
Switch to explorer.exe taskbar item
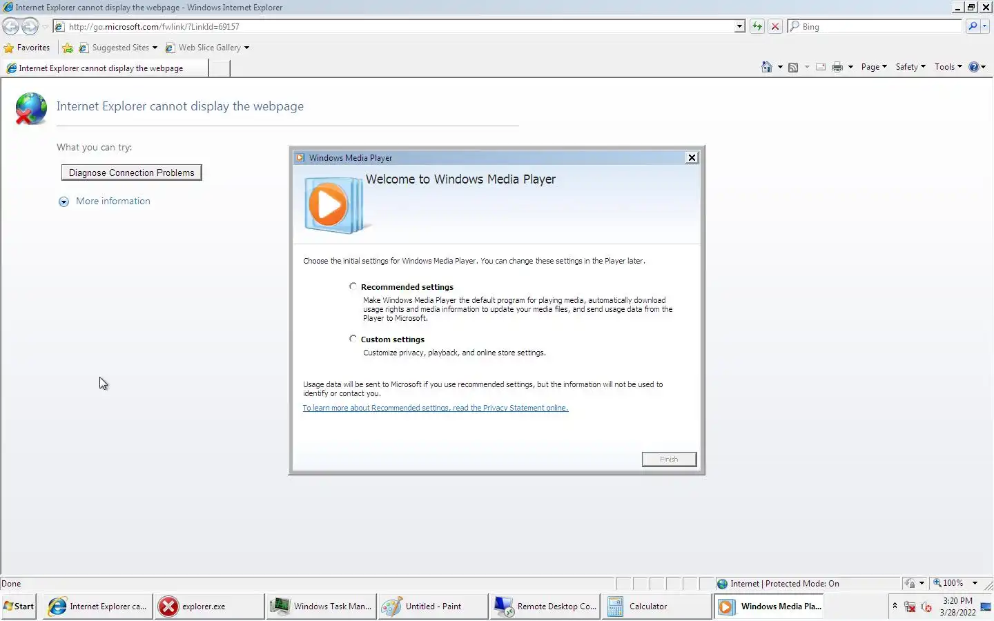(x=209, y=607)
